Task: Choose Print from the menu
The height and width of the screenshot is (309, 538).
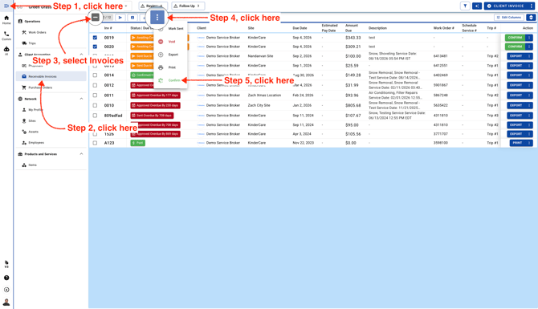Action: point(171,67)
